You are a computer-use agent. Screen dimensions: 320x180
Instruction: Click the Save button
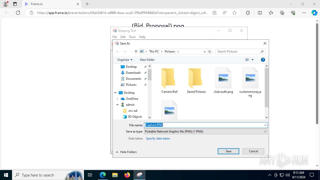tap(228, 151)
